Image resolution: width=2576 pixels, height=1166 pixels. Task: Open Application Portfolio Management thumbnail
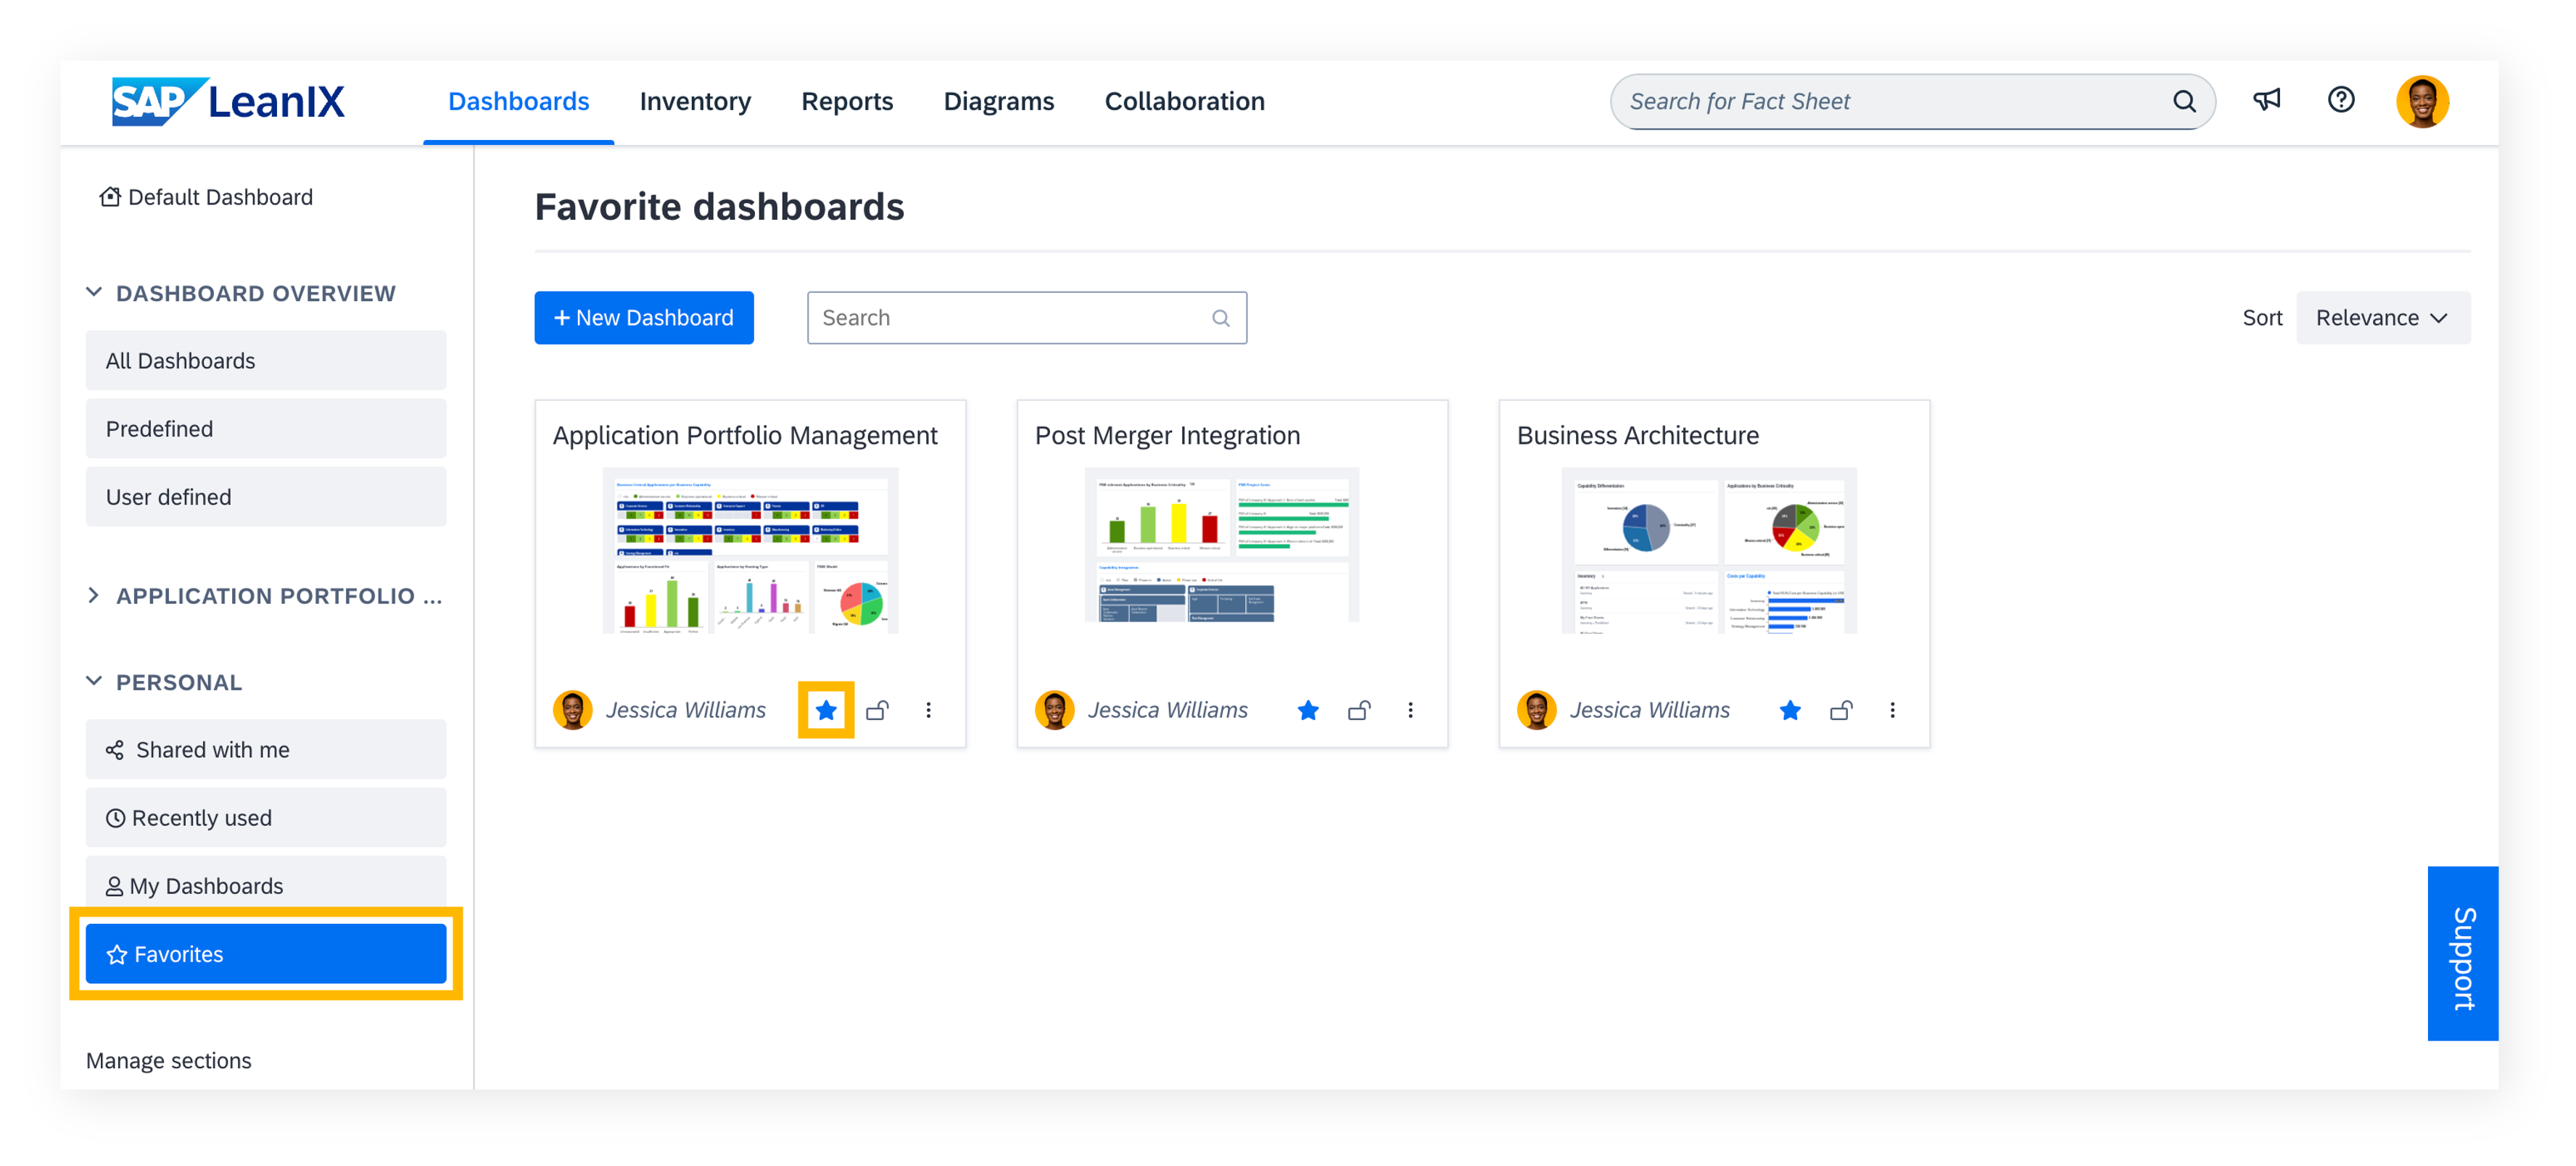tap(750, 550)
